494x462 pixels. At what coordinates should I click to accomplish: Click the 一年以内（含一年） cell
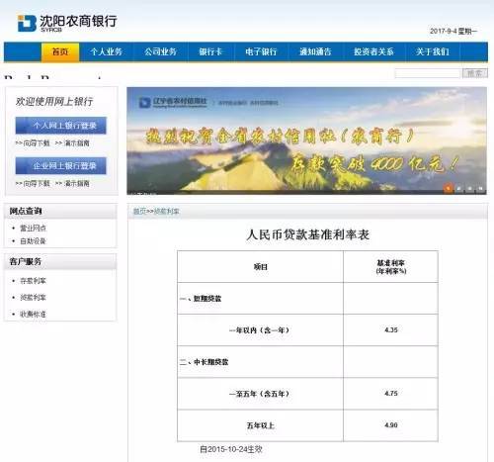[260, 330]
